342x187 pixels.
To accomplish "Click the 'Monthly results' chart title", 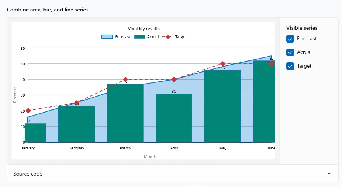I will tap(143, 29).
